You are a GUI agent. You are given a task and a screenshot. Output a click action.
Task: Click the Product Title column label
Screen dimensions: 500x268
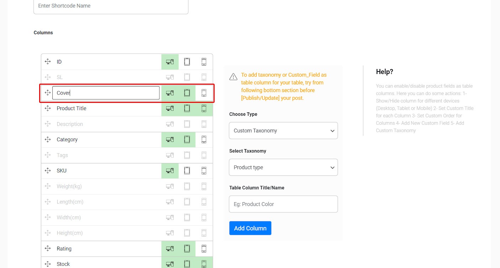(72, 108)
